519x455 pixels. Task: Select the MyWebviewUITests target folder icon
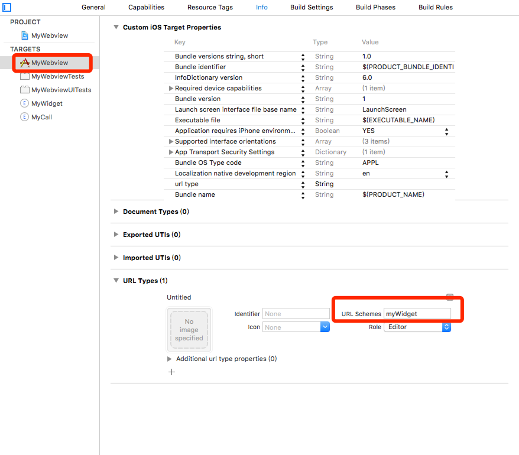(25, 90)
